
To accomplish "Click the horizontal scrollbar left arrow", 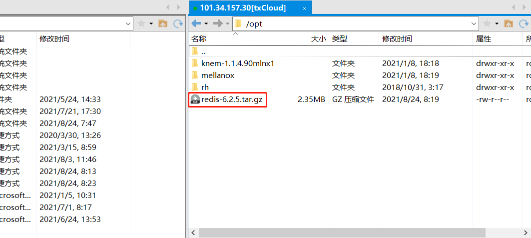I will [193, 232].
